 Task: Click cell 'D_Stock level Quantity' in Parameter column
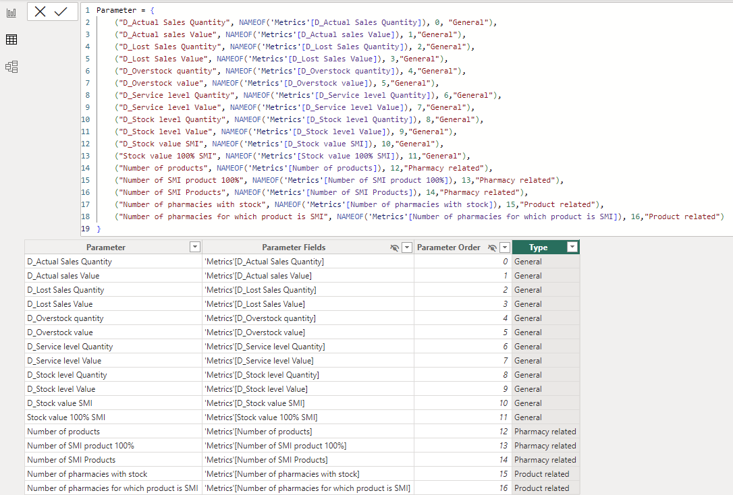click(x=113, y=375)
